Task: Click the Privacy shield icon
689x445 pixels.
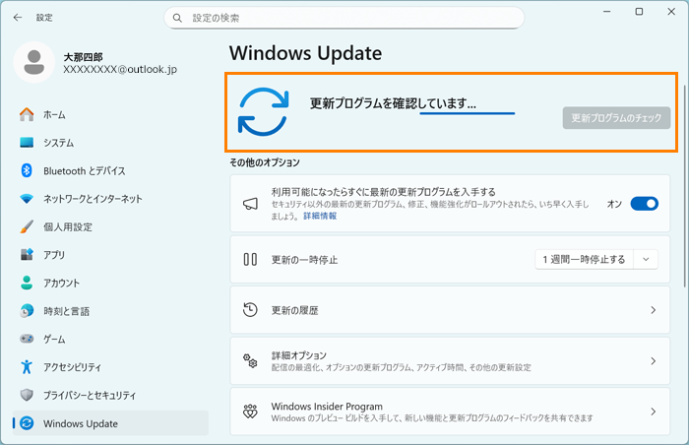Action: [27, 395]
